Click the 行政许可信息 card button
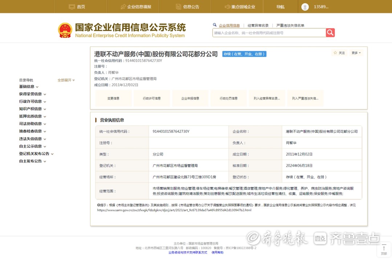 [152, 98]
